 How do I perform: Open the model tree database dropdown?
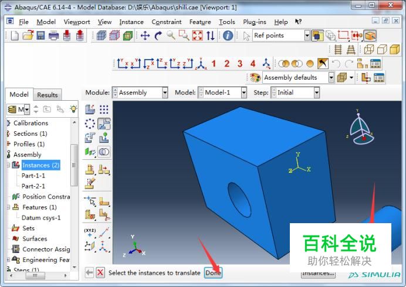pyautogui.click(x=27, y=110)
